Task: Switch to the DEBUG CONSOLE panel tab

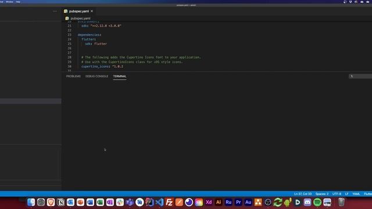Action: [x=97, y=76]
